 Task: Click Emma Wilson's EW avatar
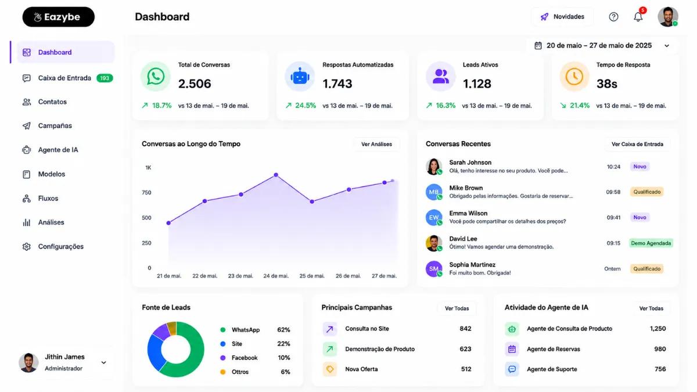[x=433, y=218]
